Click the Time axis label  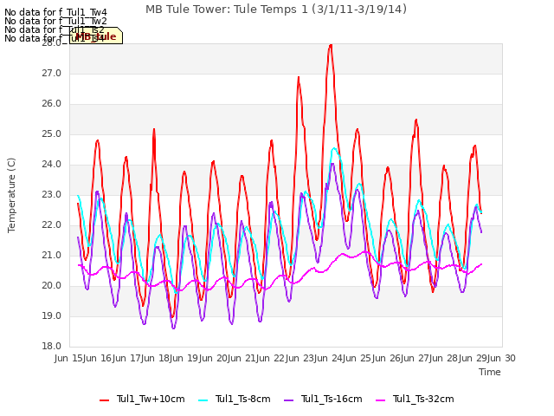tap(490, 372)
